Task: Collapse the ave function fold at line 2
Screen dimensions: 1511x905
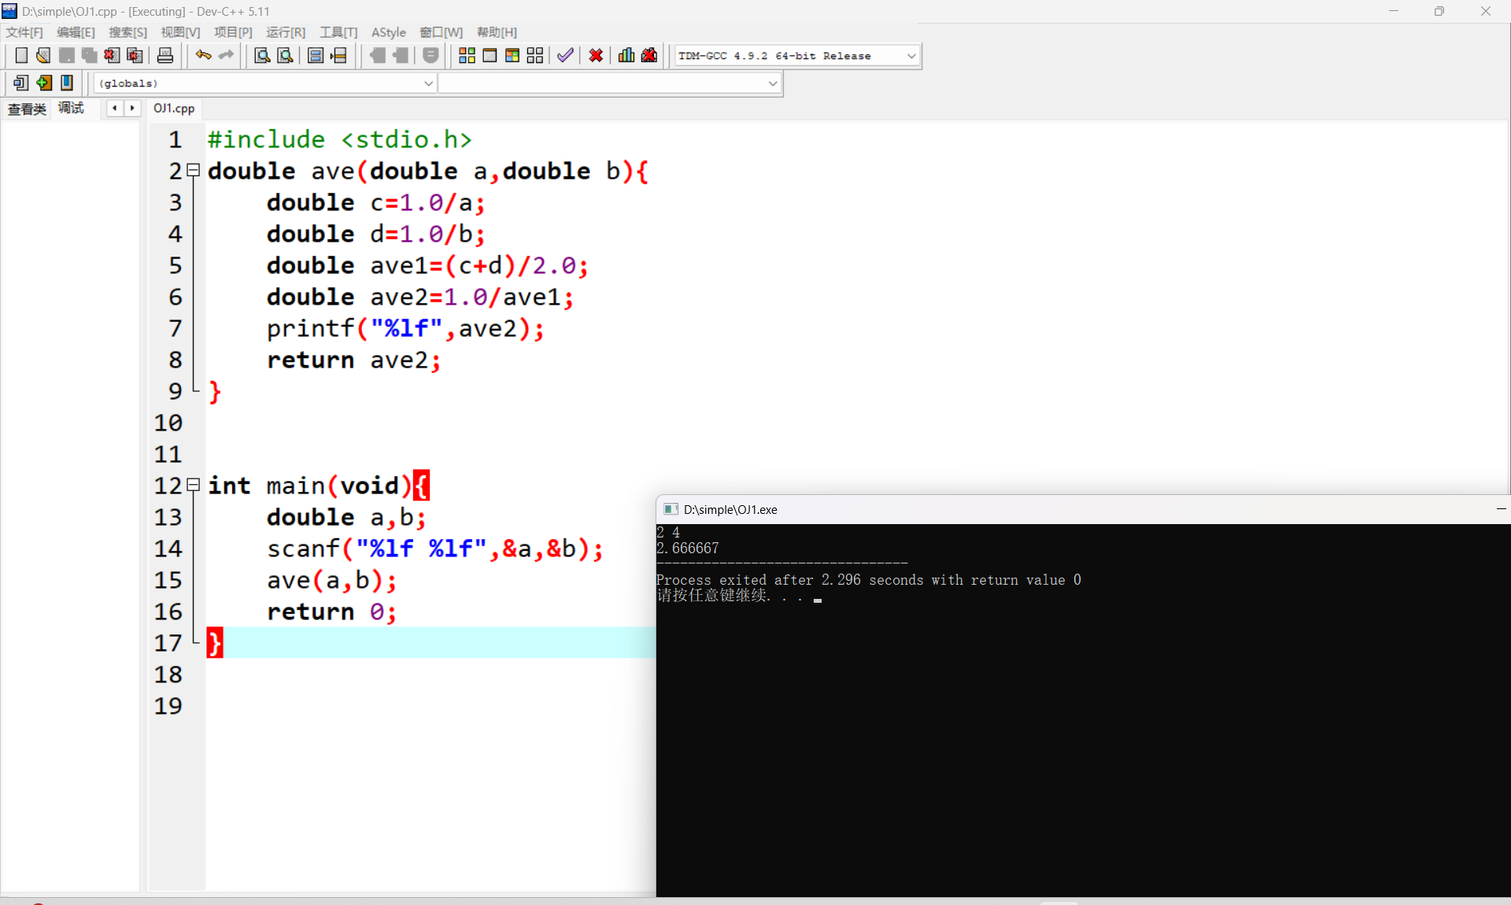Action: tap(194, 170)
